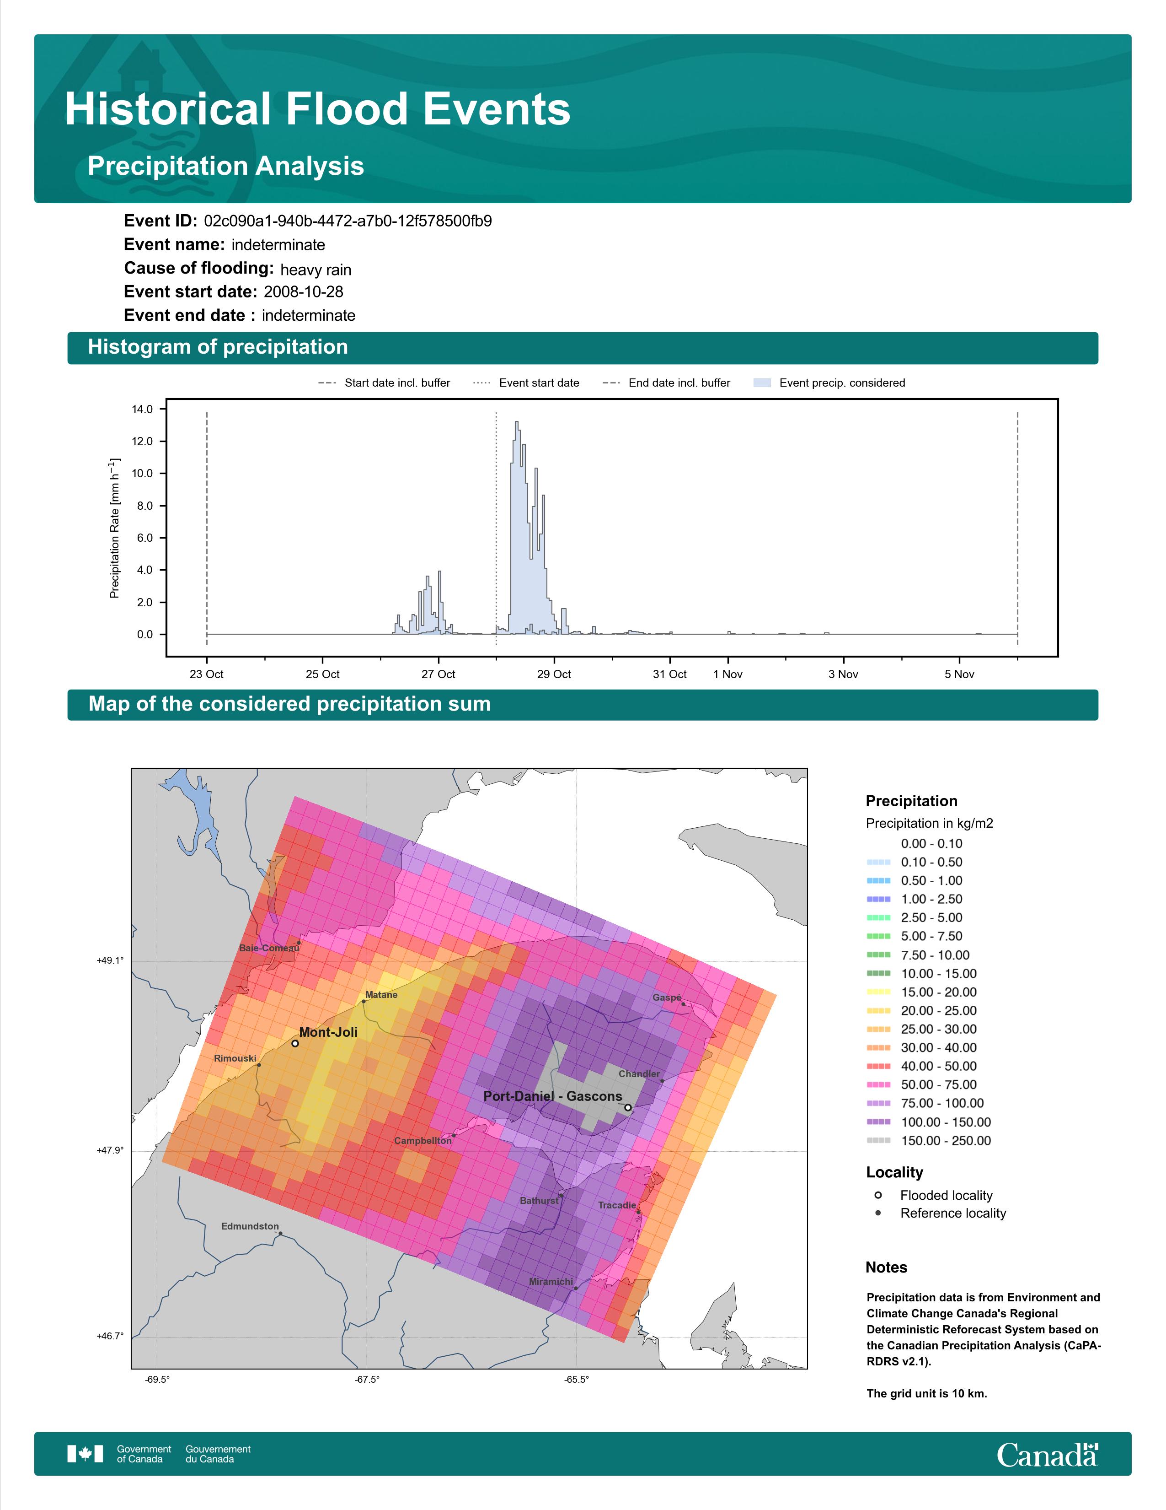Select the 2.50 - 5.00 precipitation swatch
Screen dimensions: 1166x1510
click(879, 917)
